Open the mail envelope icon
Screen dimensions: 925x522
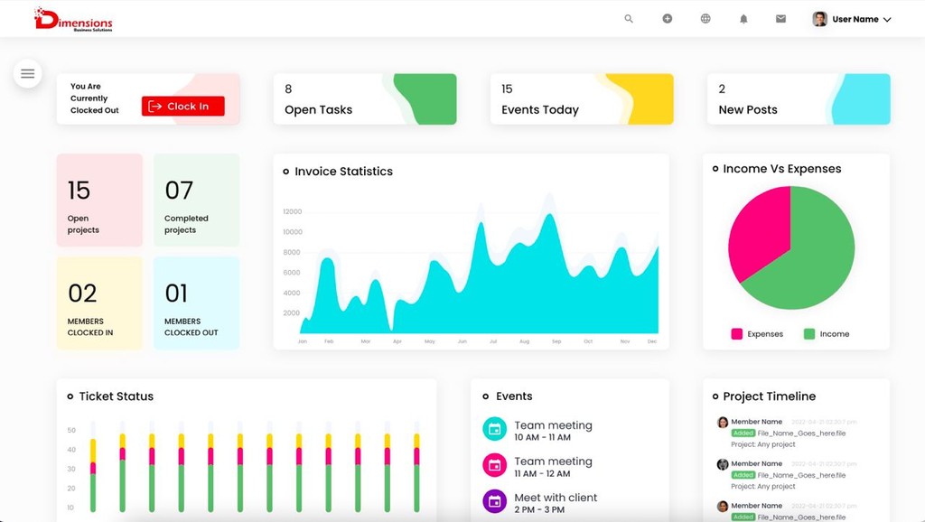[780, 19]
